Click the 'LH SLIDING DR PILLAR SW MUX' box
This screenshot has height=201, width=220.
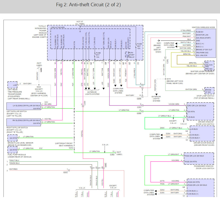[x=24, y=106]
